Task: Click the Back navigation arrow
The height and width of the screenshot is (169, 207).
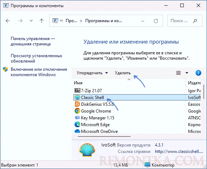Action: pos(8,21)
